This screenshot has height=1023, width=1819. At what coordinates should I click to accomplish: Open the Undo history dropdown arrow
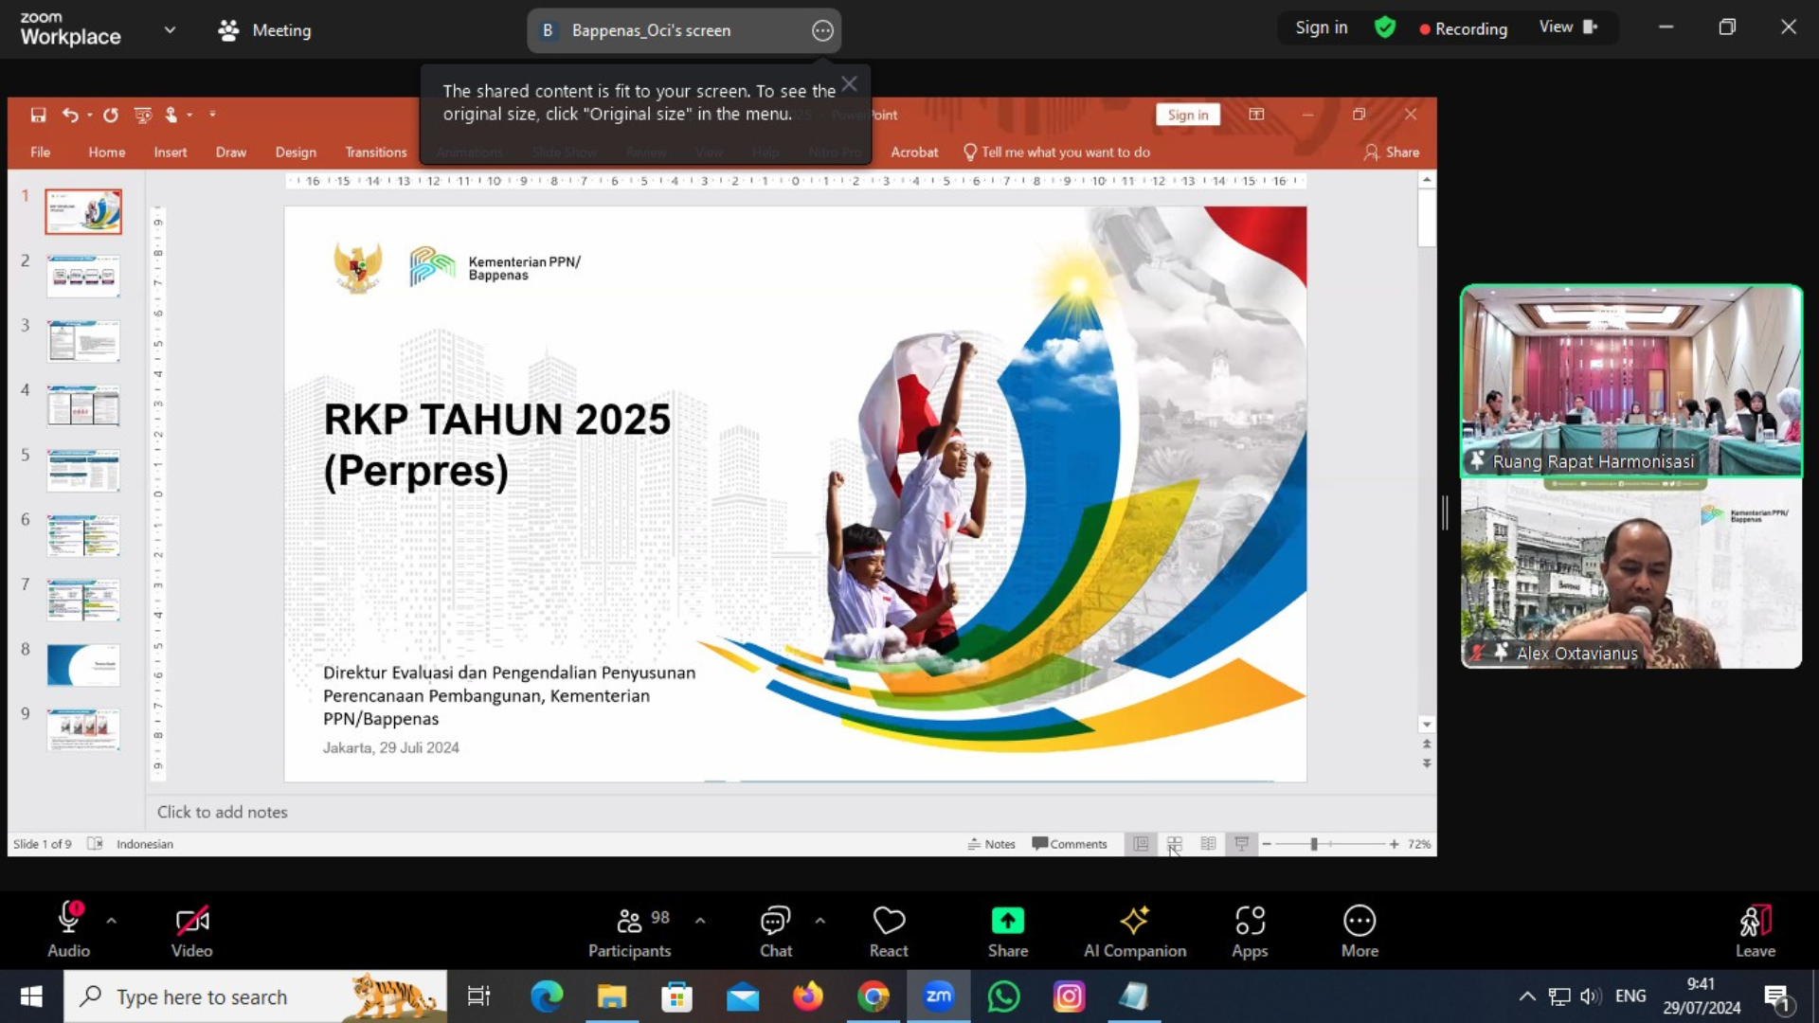pos(90,115)
